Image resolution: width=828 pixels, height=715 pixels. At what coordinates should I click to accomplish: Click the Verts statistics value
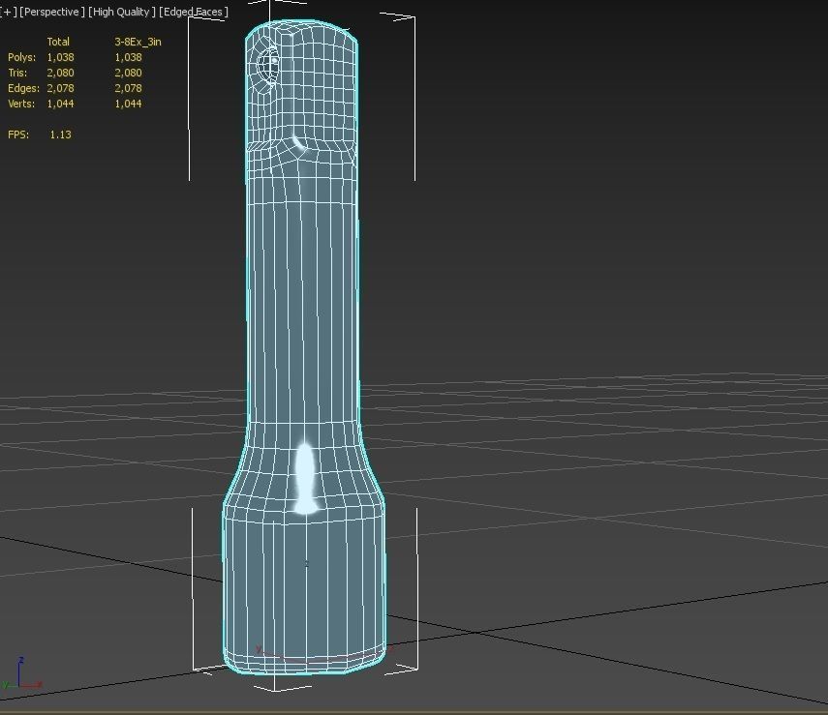60,104
